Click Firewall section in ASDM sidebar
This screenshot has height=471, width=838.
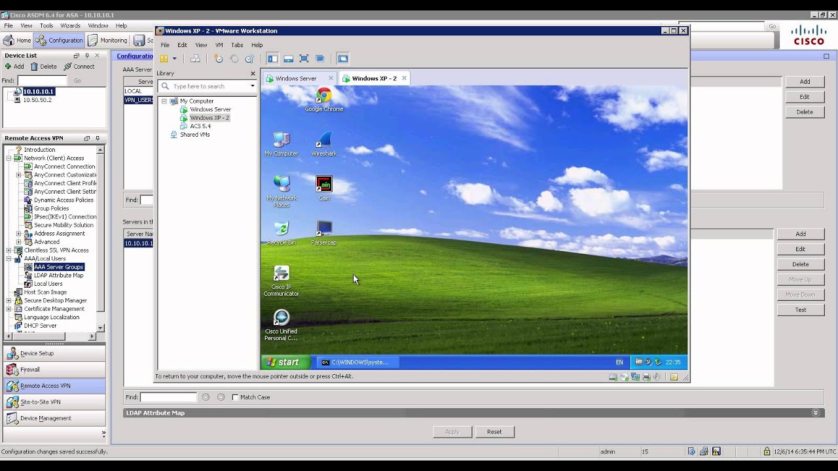pyautogui.click(x=54, y=370)
